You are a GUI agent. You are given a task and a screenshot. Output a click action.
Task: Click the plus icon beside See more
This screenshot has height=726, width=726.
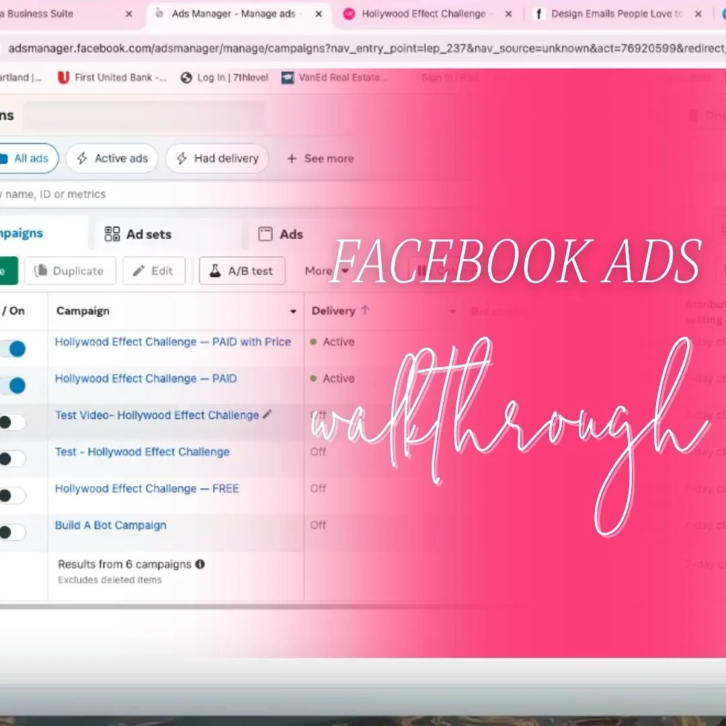tap(292, 159)
